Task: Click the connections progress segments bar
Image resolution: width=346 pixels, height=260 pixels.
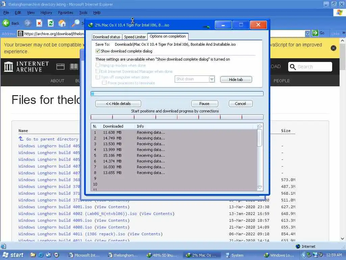Action: [177, 117]
